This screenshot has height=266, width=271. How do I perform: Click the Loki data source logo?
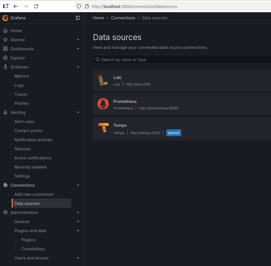tap(103, 80)
